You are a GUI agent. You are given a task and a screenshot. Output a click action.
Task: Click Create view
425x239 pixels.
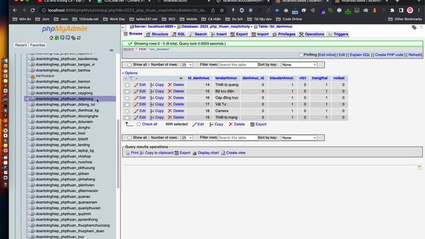click(233, 153)
